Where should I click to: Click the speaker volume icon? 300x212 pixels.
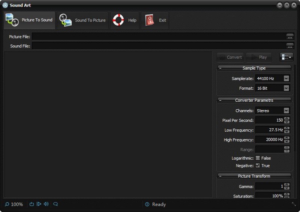[46, 204]
